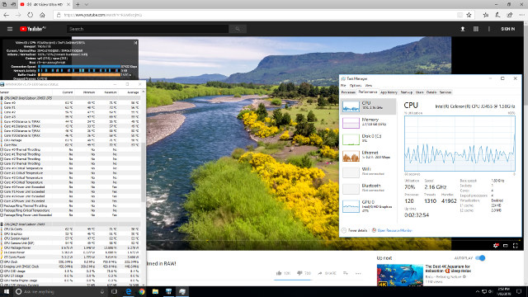Image resolution: width=528 pixels, height=297 pixels.
Task: Open the YouTube apps grid icon
Action: (476, 29)
